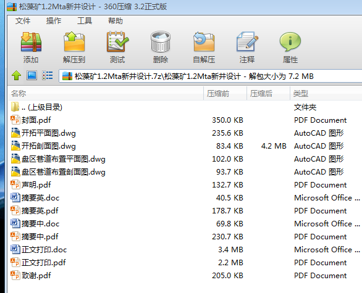Click the 205.0 KB size value
The height and width of the screenshot is (293, 362).
(227, 276)
